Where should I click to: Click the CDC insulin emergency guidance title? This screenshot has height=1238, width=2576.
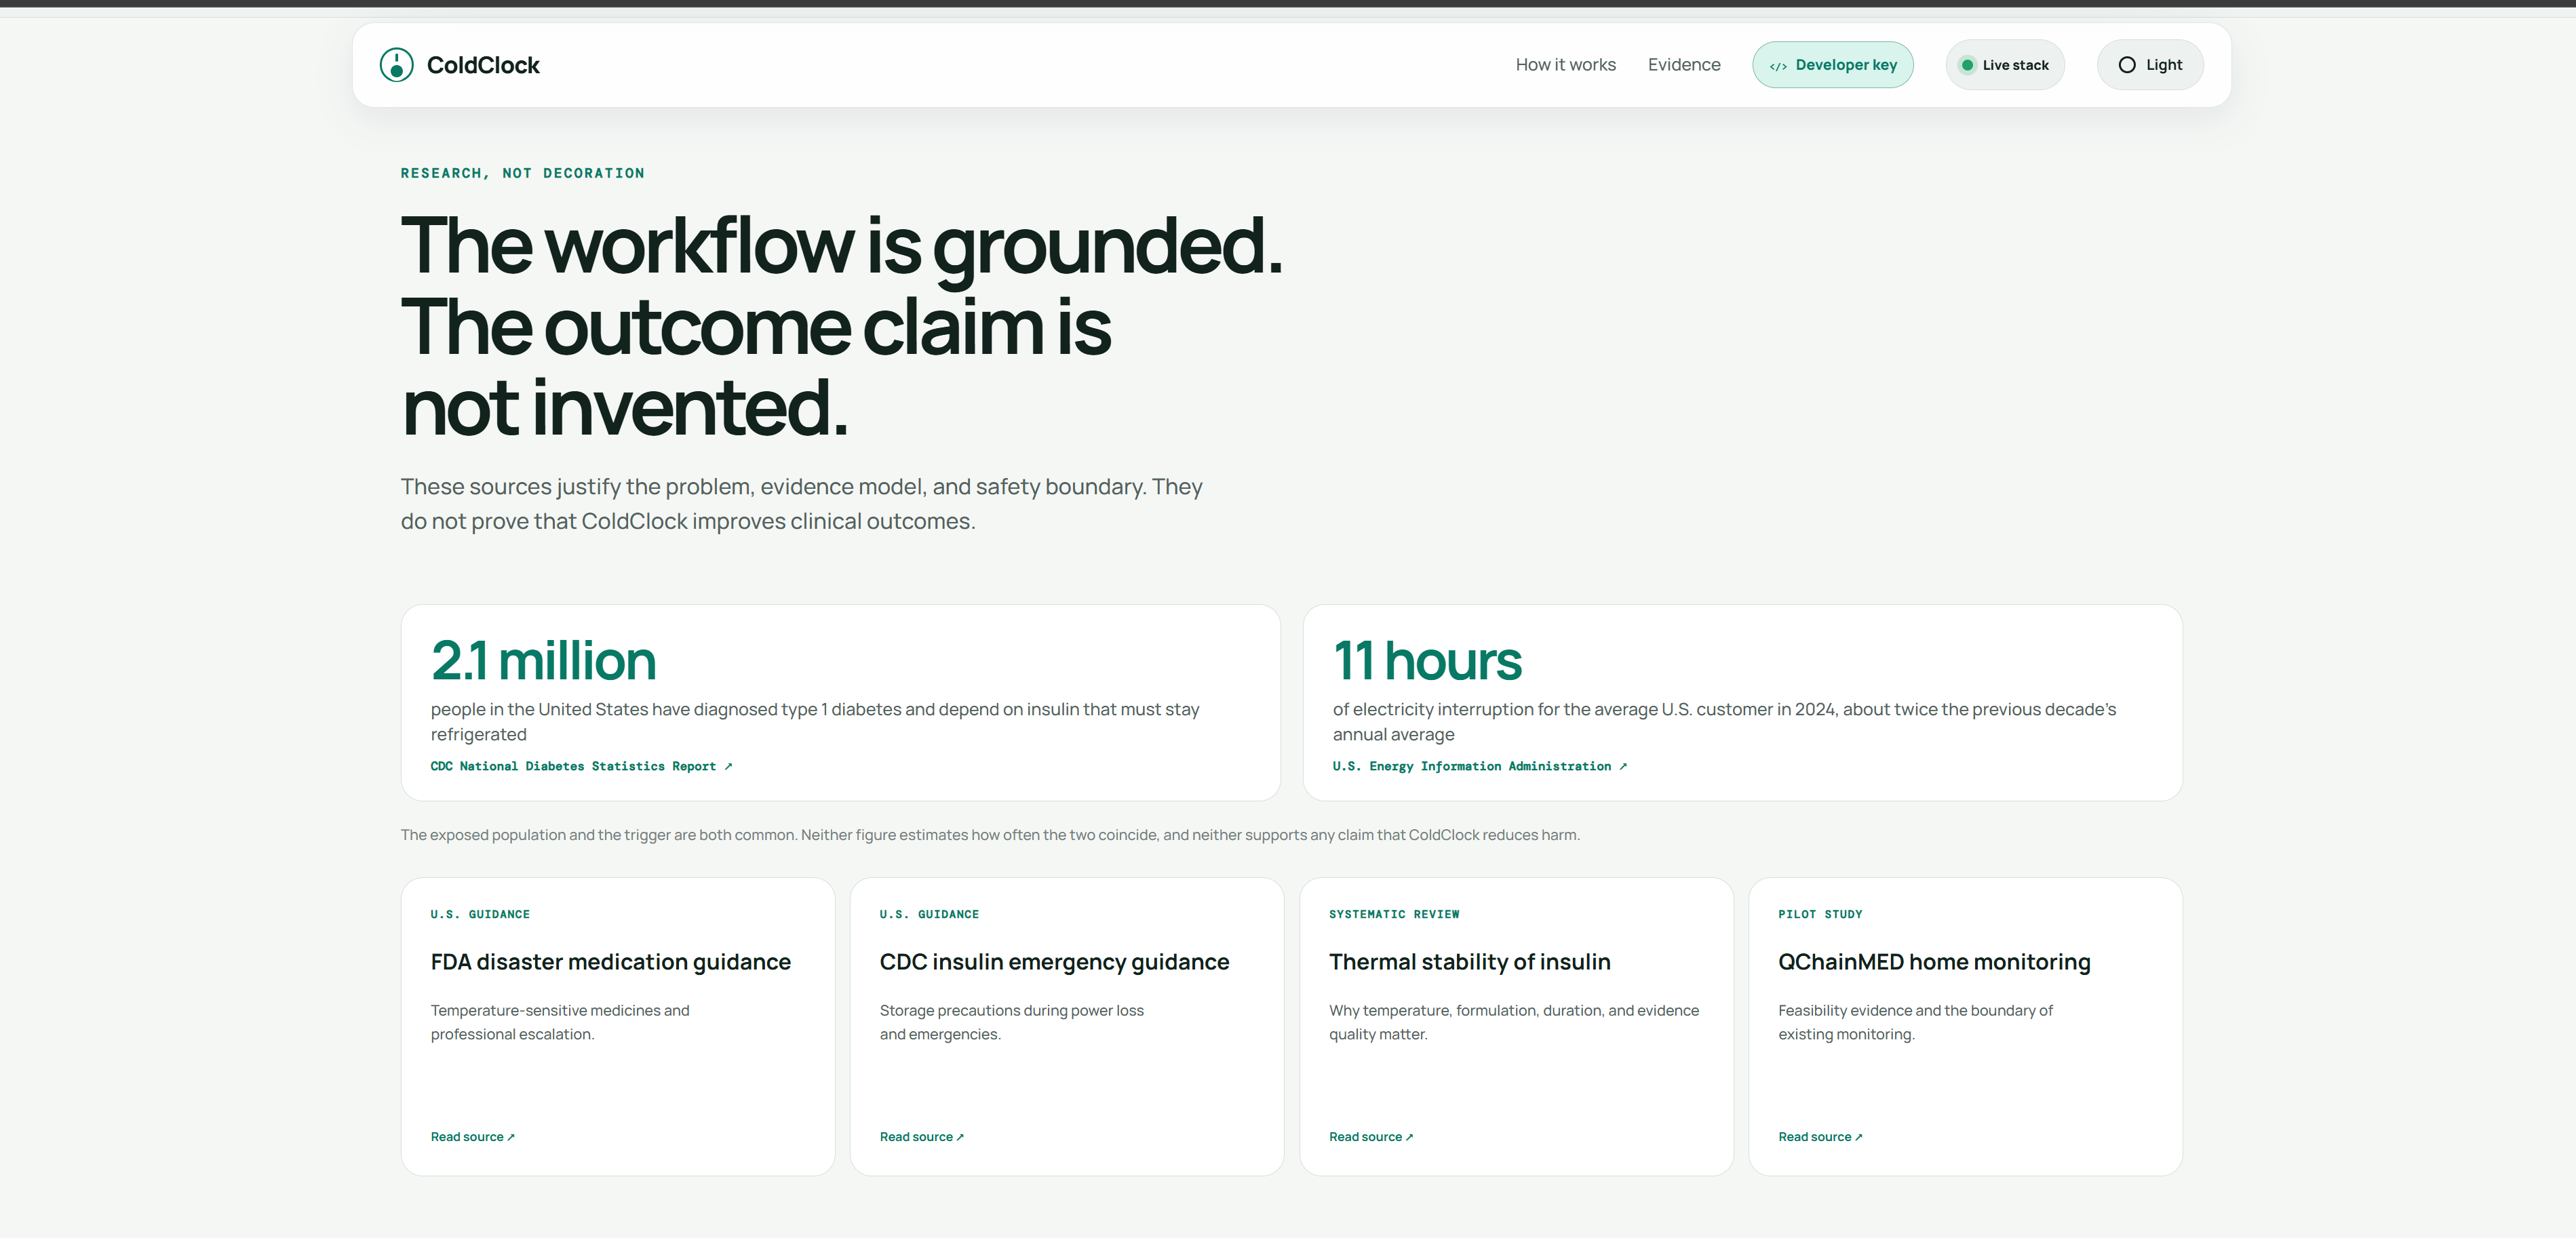tap(1054, 962)
